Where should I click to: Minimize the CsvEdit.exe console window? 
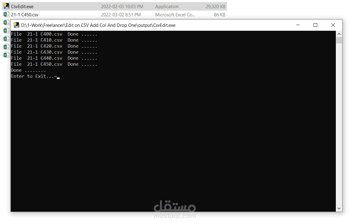point(298,25)
